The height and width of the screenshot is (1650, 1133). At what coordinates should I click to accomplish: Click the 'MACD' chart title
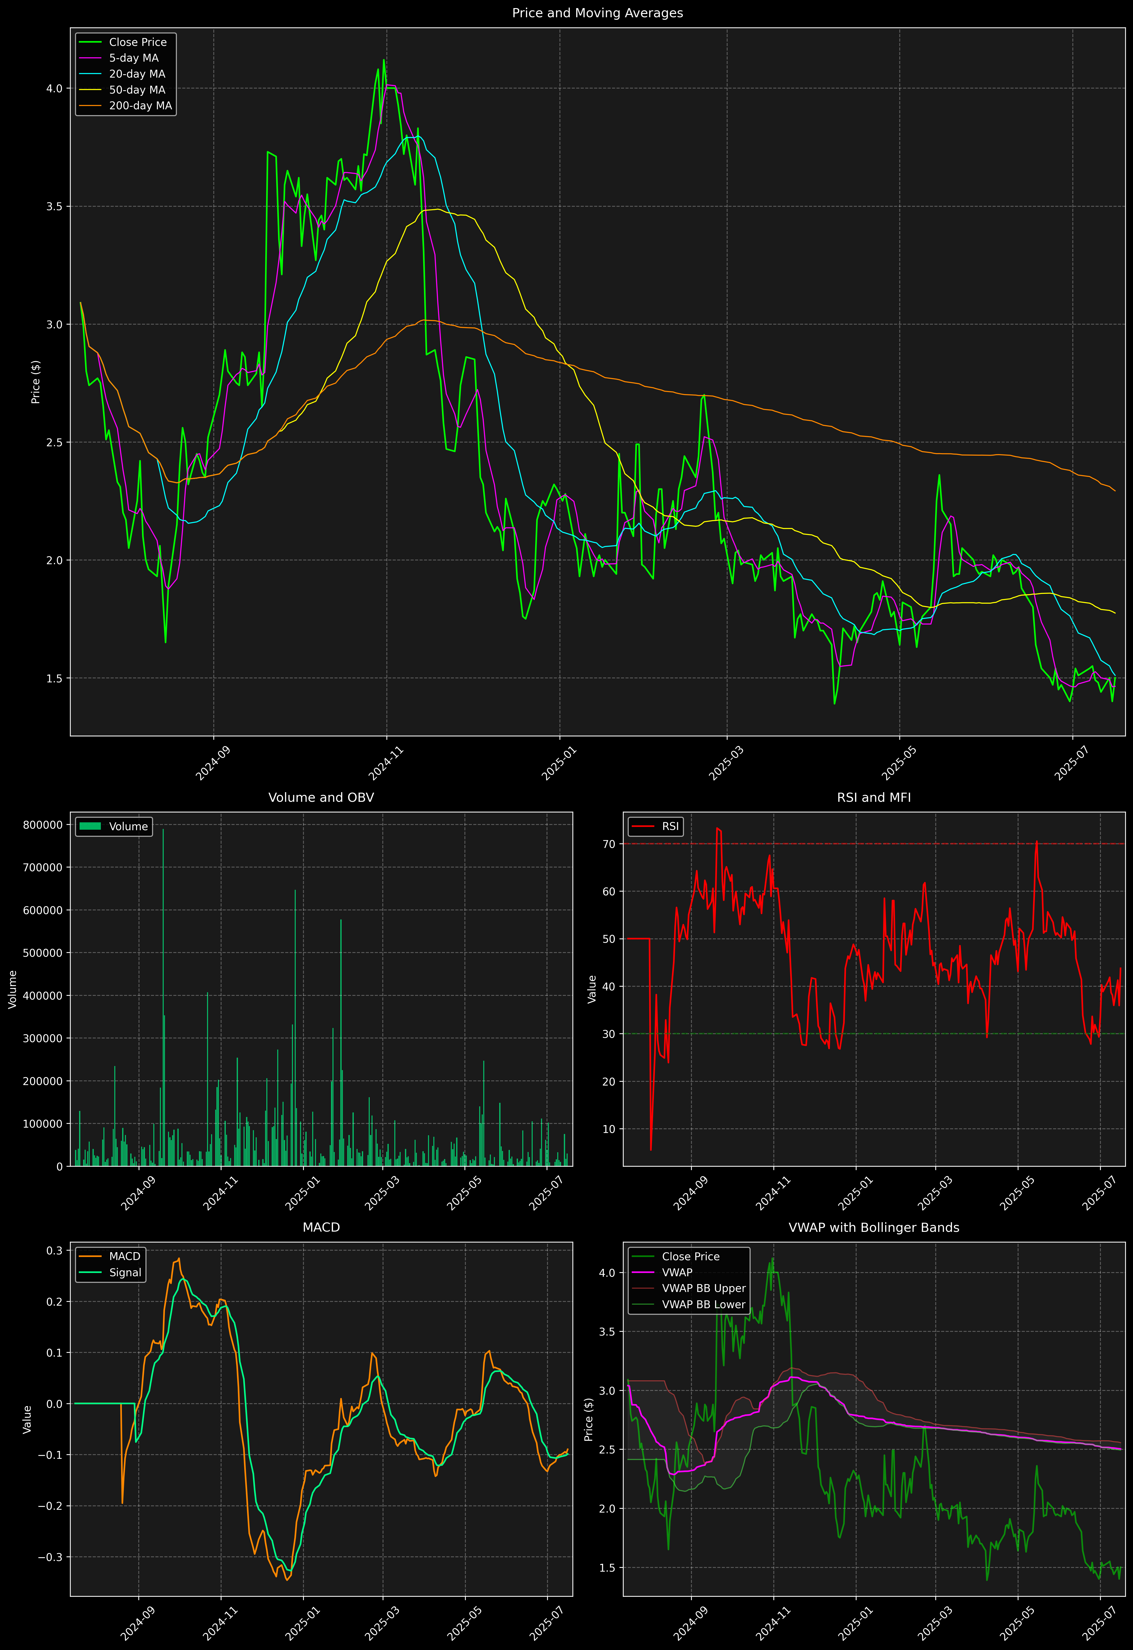(x=321, y=1227)
